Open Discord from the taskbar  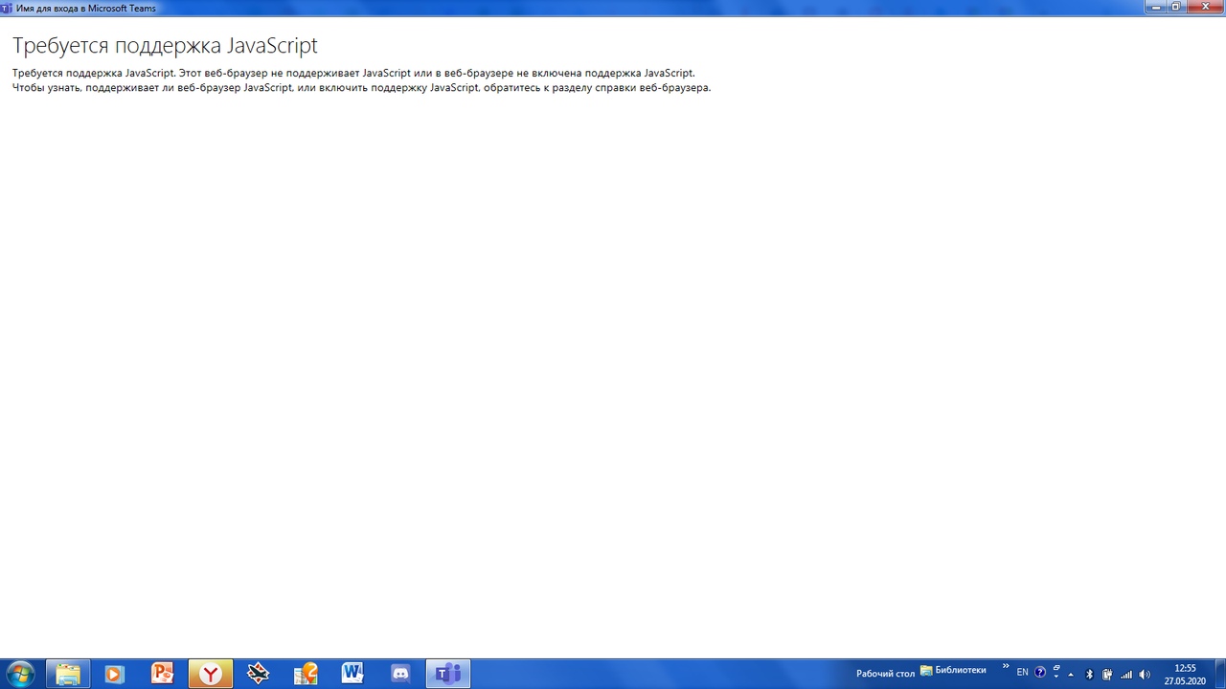coord(400,674)
